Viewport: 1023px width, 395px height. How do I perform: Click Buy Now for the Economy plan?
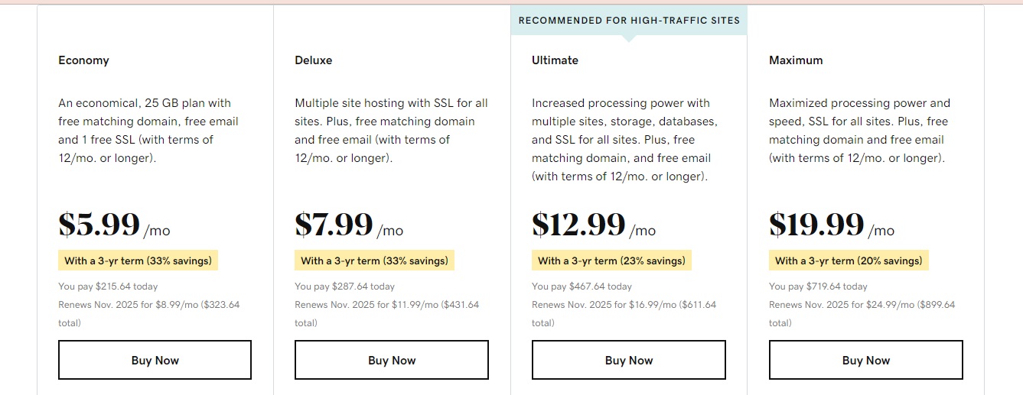coord(155,360)
